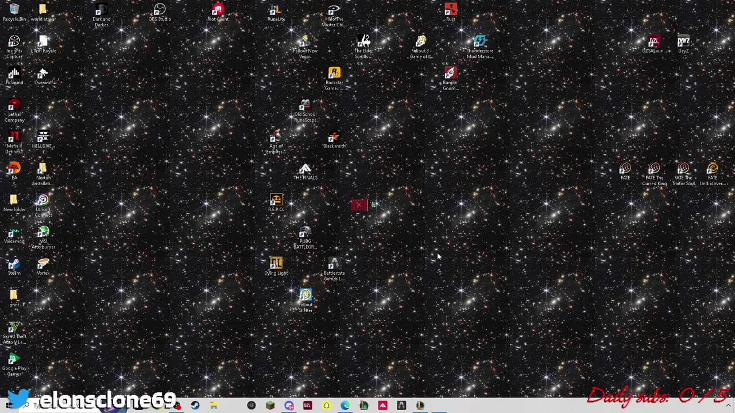This screenshot has height=413, width=735.
Task: Open Grand Theft Auto V shortcut
Action: click(x=14, y=332)
